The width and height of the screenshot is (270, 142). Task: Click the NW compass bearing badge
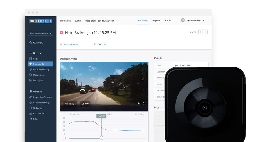point(85,104)
